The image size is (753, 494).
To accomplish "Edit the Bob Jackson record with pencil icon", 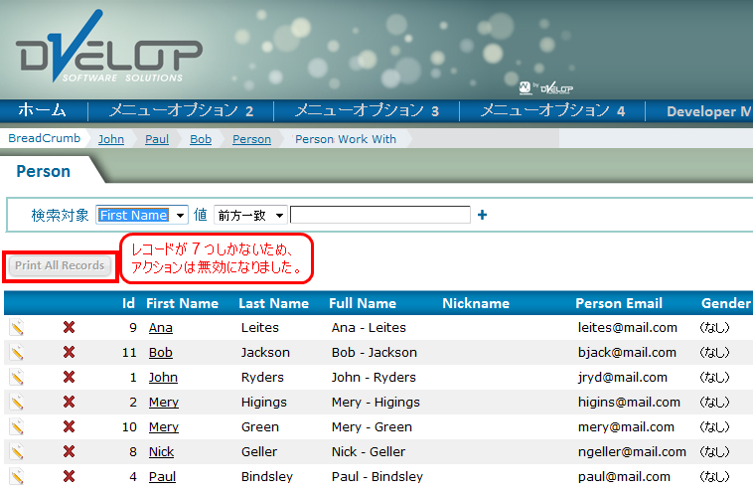I will click(x=17, y=352).
